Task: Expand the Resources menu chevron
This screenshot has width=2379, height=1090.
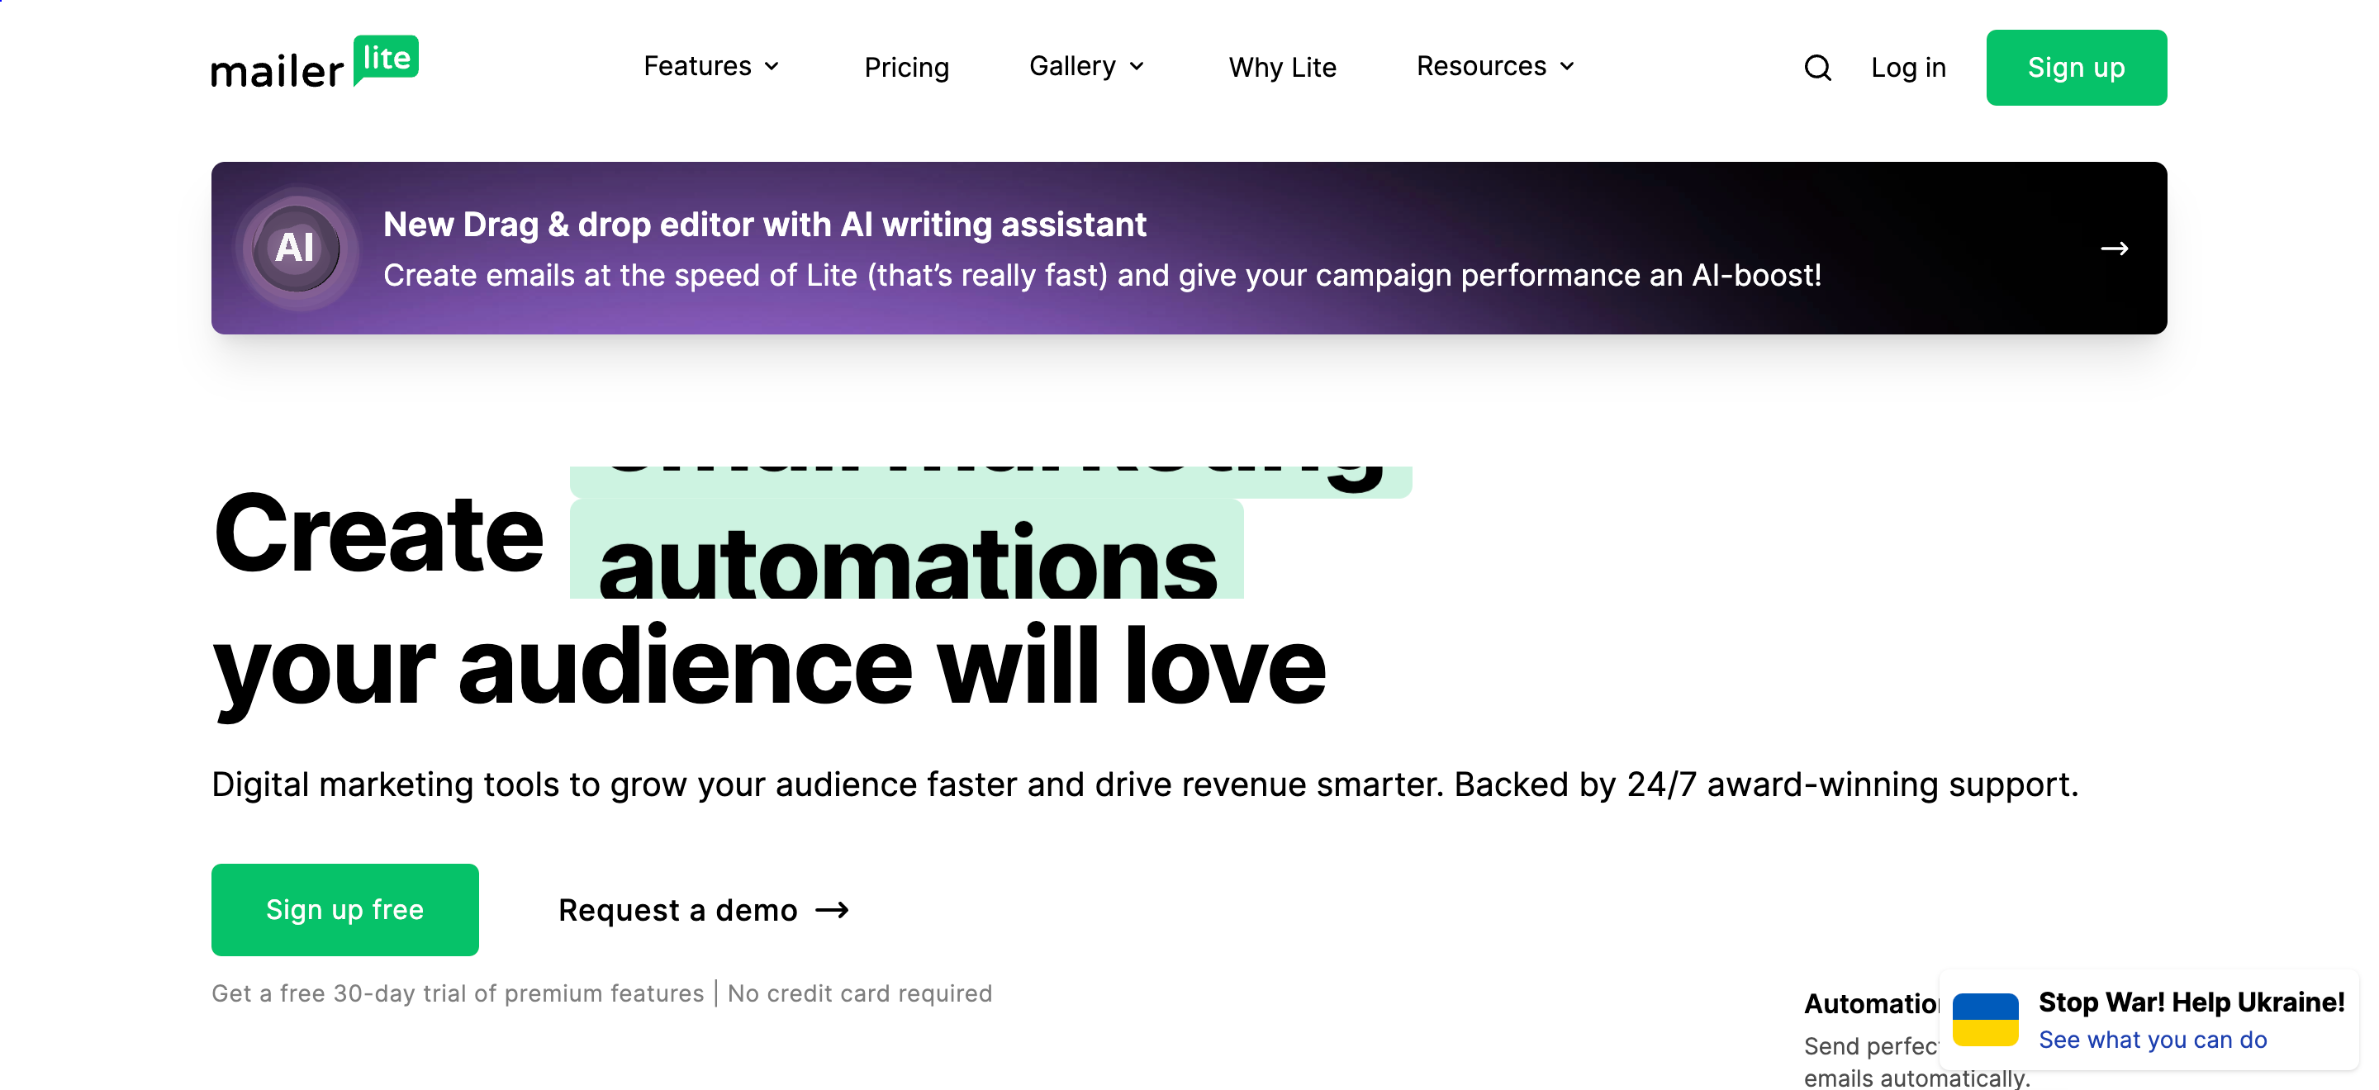Action: pyautogui.click(x=1566, y=66)
